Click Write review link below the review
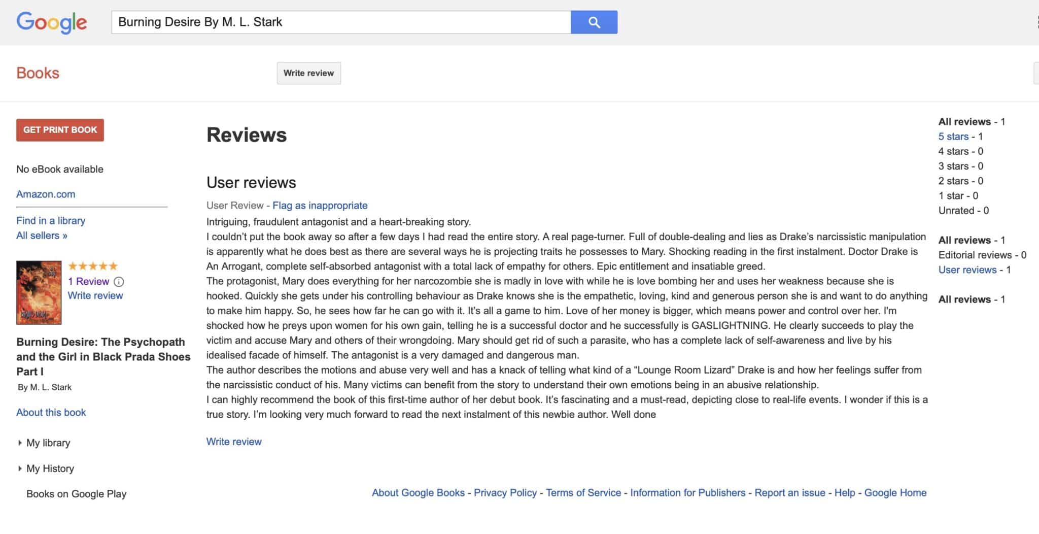The height and width of the screenshot is (534, 1039). click(234, 442)
